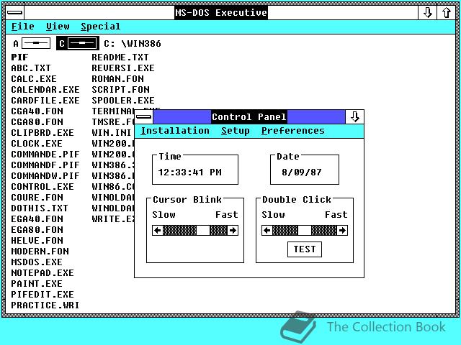
Task: Select CONTROL.EXE file
Action: click(x=42, y=187)
